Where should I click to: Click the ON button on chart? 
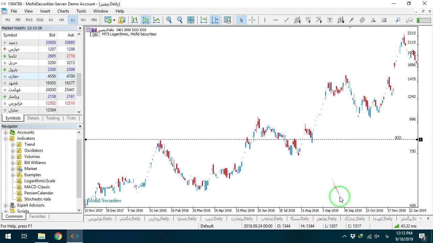click(95, 35)
